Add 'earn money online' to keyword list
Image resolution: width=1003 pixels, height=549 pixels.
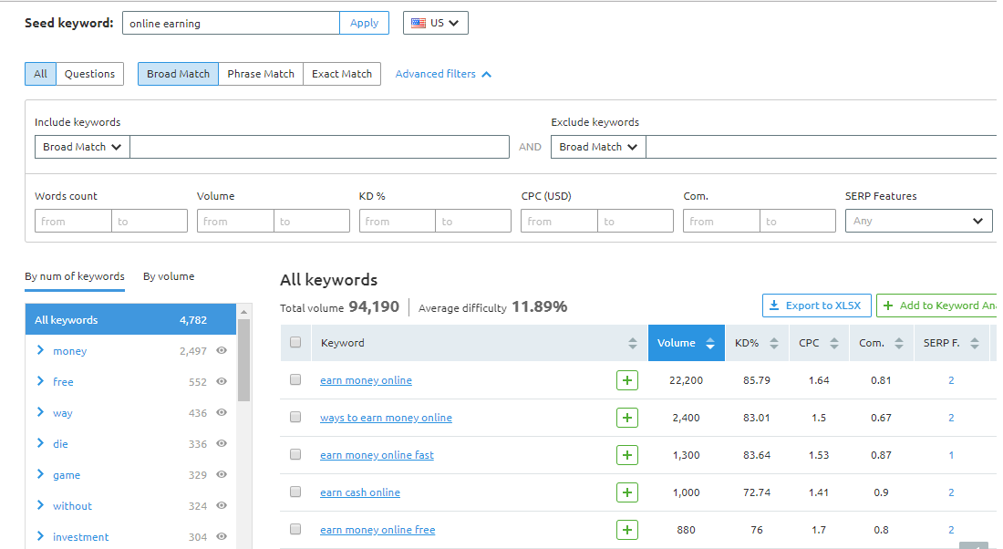tap(627, 380)
